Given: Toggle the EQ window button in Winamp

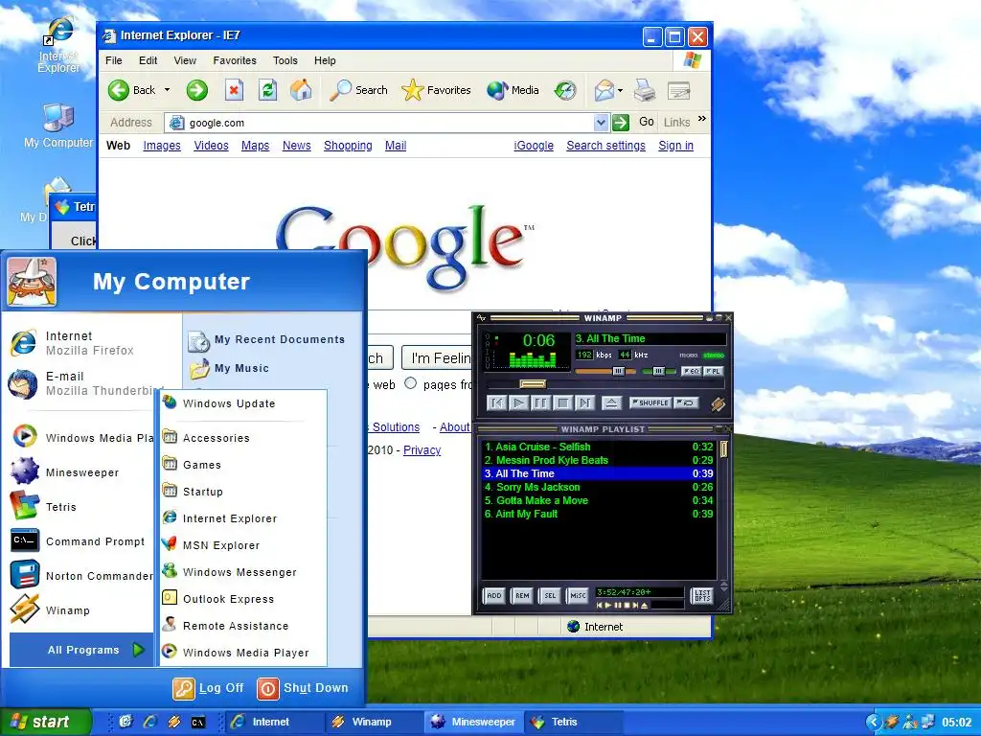Looking at the screenshot, I should coord(691,371).
